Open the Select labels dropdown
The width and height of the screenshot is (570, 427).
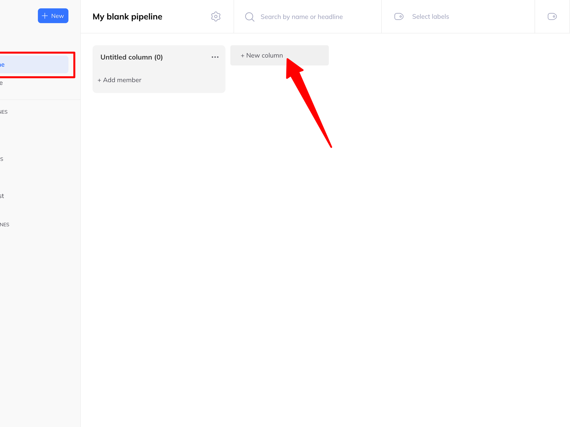point(430,16)
